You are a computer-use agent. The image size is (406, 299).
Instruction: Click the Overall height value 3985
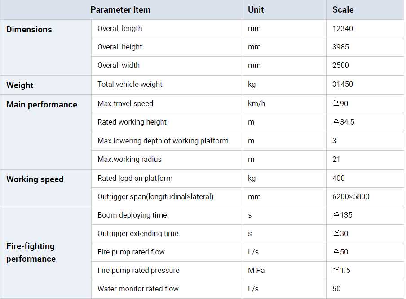[x=340, y=47]
